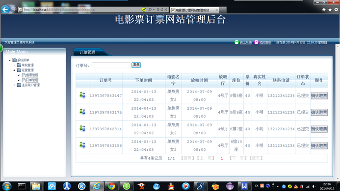Open the browser settings gear icon

pos(336,10)
